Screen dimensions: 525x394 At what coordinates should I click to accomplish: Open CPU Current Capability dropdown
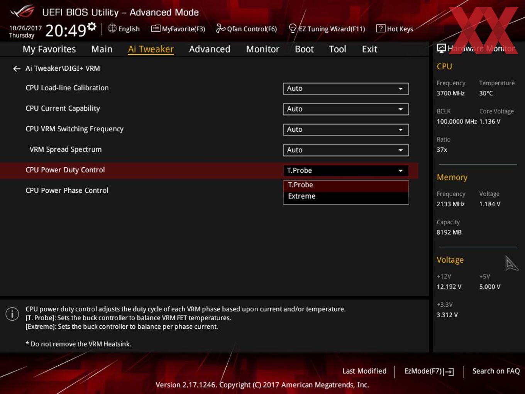[346, 109]
